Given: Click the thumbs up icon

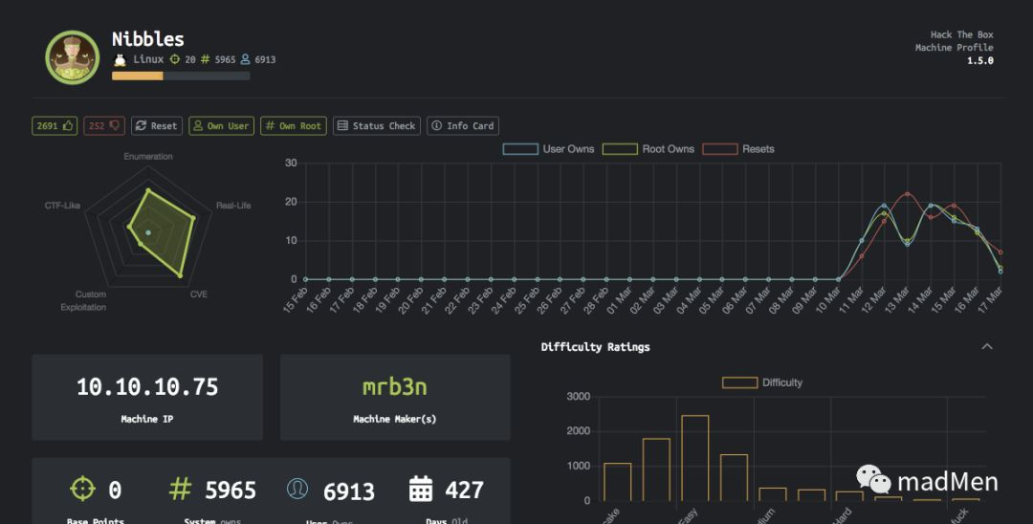Looking at the screenshot, I should (x=68, y=125).
